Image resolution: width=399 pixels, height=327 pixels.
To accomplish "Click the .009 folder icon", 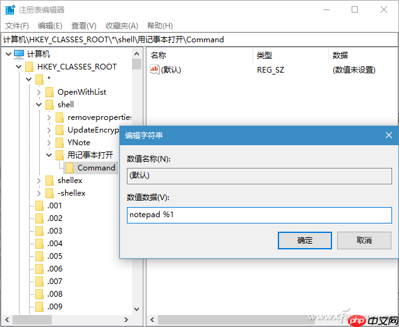I will (x=39, y=307).
